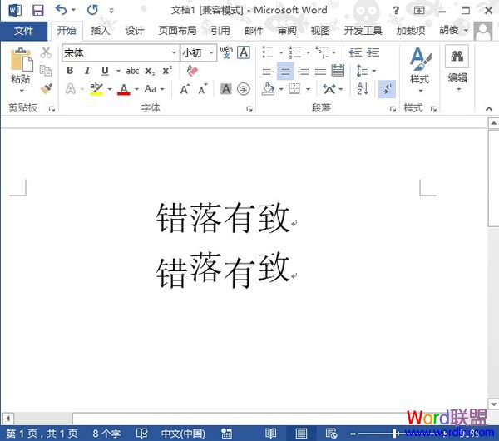Toggle center paragraph alignment
The width and height of the screenshot is (499, 441).
tap(285, 71)
